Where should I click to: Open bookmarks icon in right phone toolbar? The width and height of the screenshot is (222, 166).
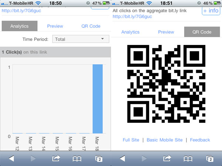click(x=188, y=159)
